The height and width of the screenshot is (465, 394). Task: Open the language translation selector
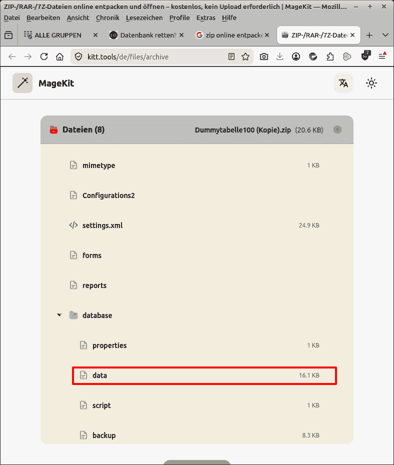point(343,83)
